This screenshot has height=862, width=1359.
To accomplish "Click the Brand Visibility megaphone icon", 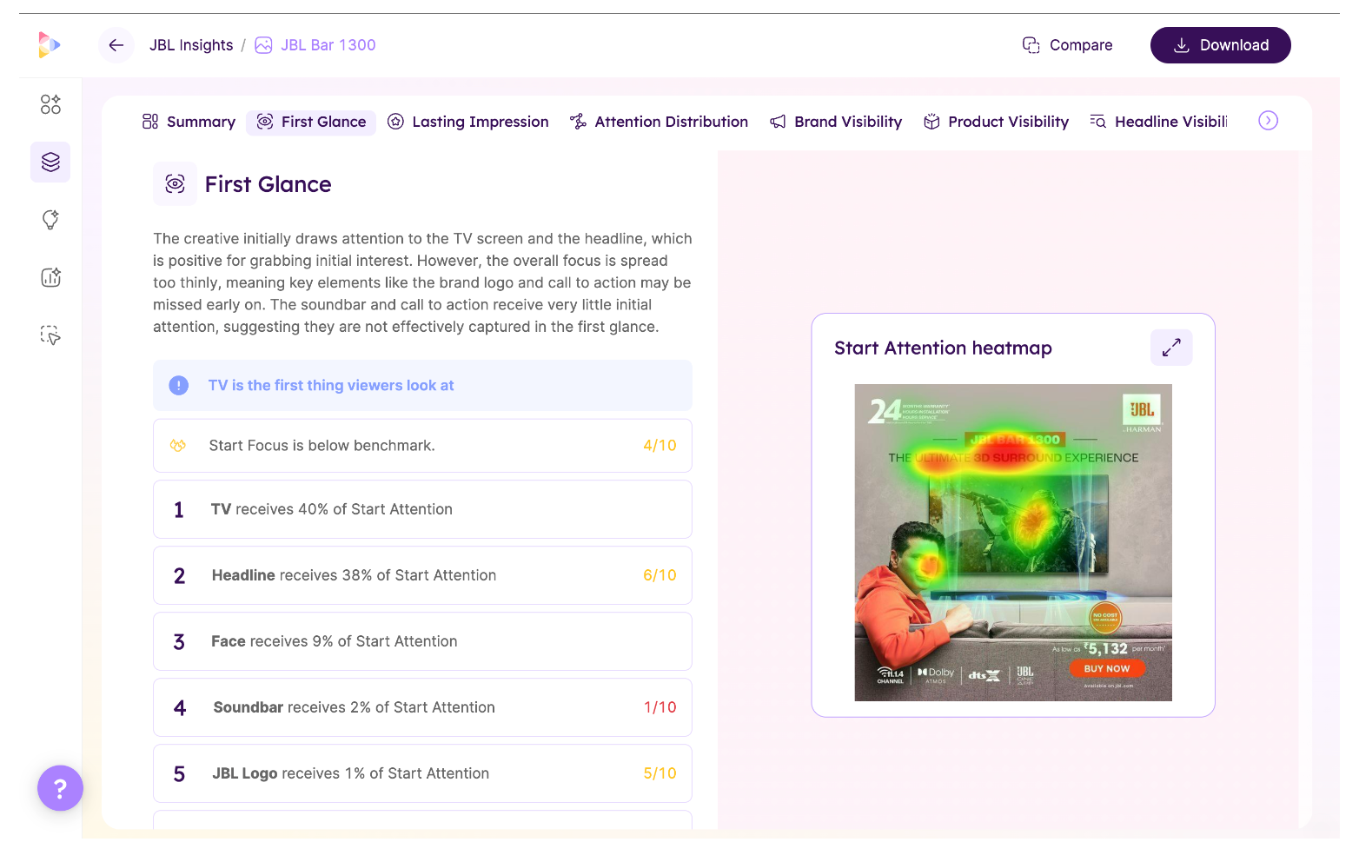I will [x=778, y=122].
